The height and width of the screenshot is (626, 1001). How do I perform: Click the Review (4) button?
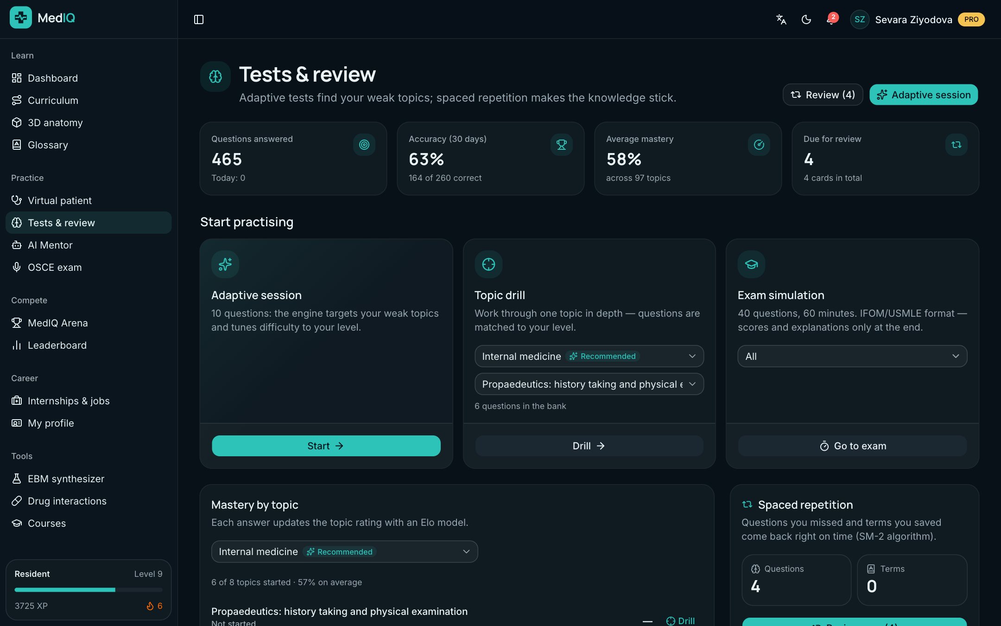(823, 95)
